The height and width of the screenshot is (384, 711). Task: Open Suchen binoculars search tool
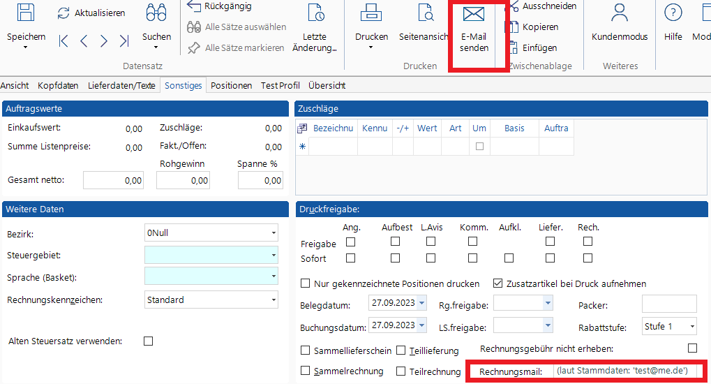(156, 13)
